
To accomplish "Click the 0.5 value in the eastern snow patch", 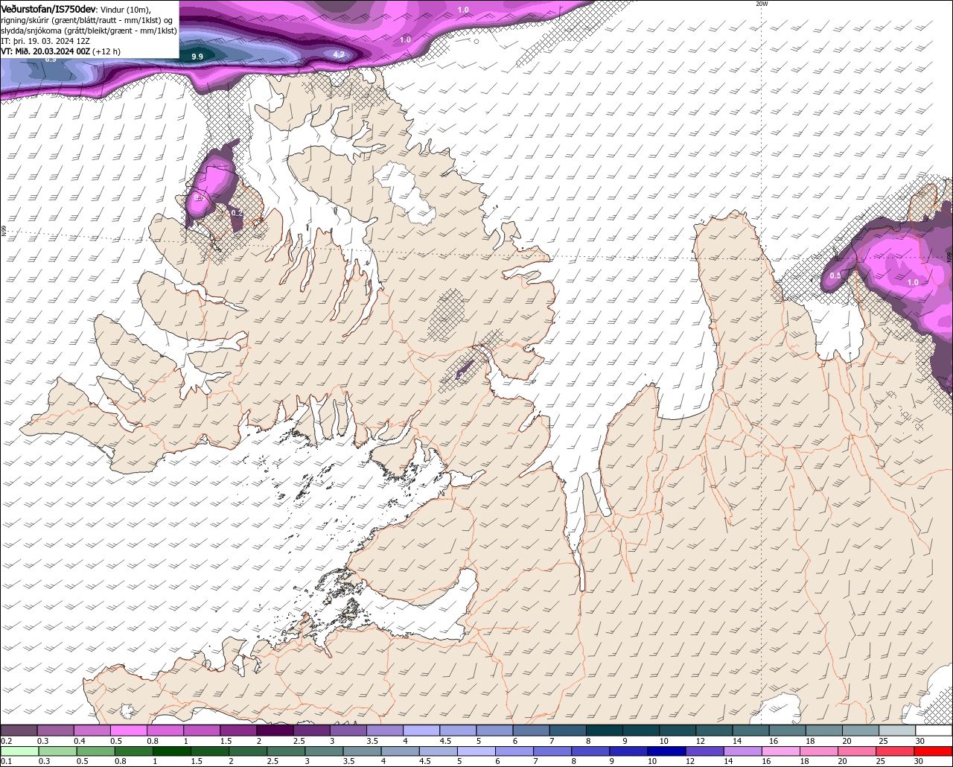I will 836,276.
